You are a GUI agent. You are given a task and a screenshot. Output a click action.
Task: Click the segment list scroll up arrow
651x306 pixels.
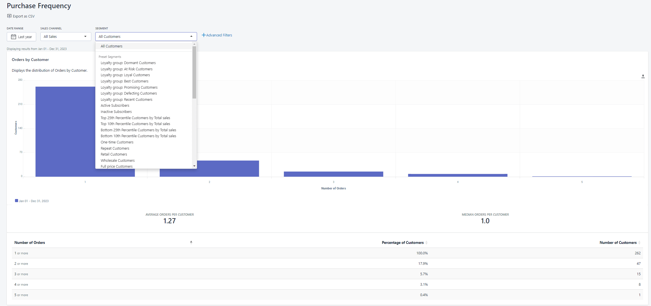coord(194,44)
